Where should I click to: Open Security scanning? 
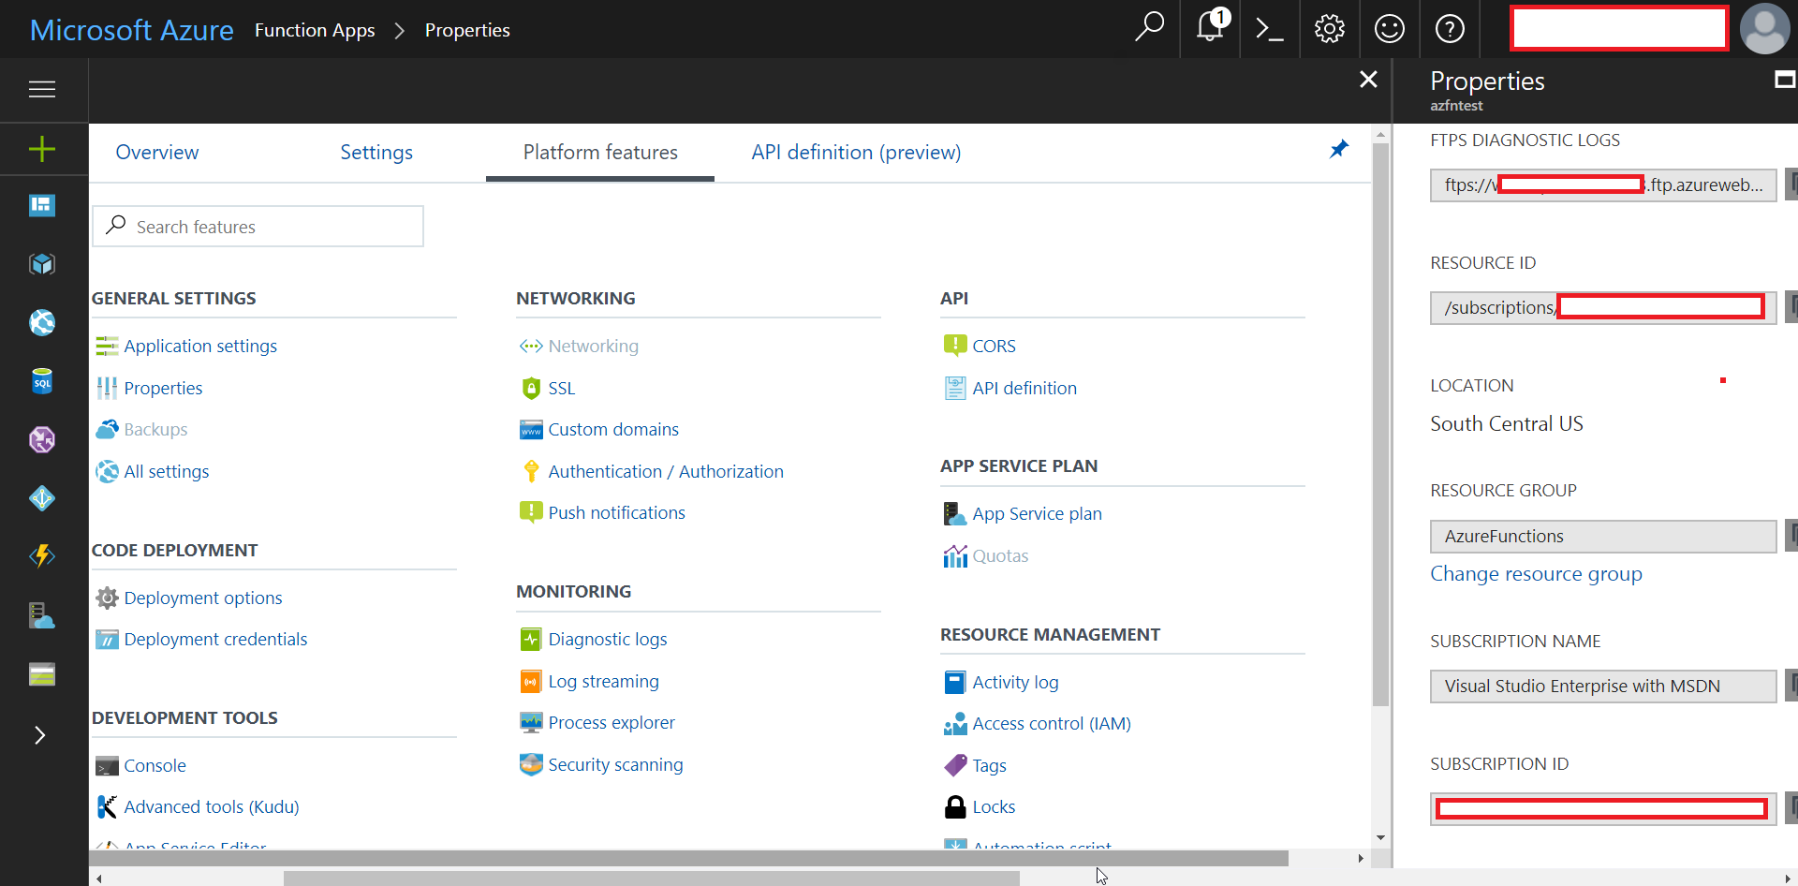[615, 764]
